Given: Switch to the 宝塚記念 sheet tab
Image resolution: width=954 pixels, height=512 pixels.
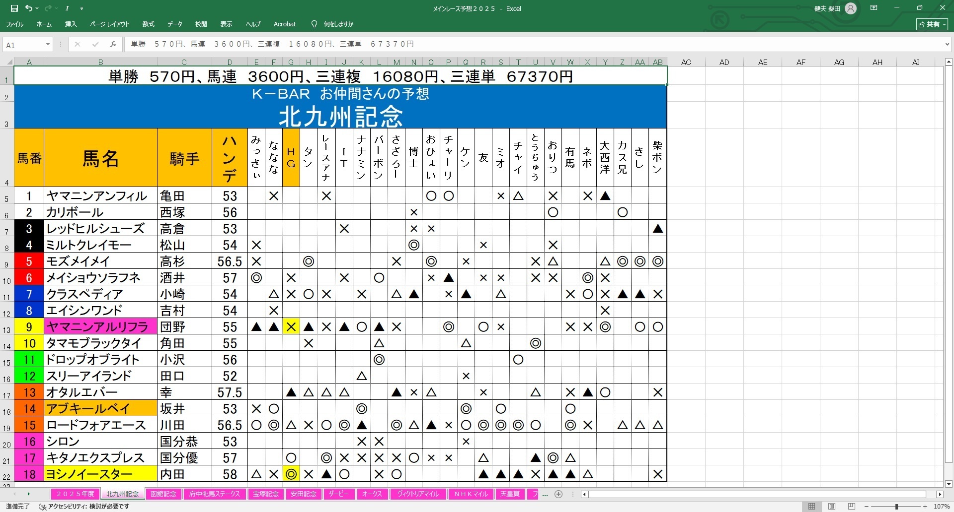Looking at the screenshot, I should 266,494.
